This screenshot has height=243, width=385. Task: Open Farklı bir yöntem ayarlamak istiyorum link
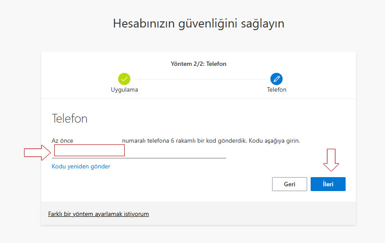point(98,214)
